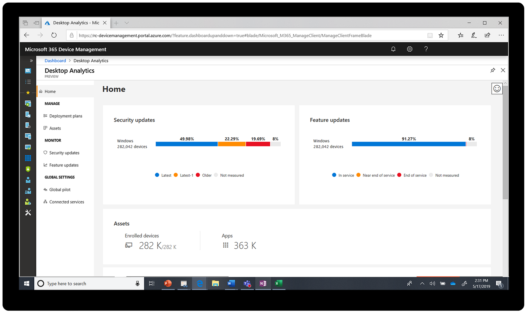Expand the system tray hidden icons
The image size is (528, 314).
pos(422,283)
